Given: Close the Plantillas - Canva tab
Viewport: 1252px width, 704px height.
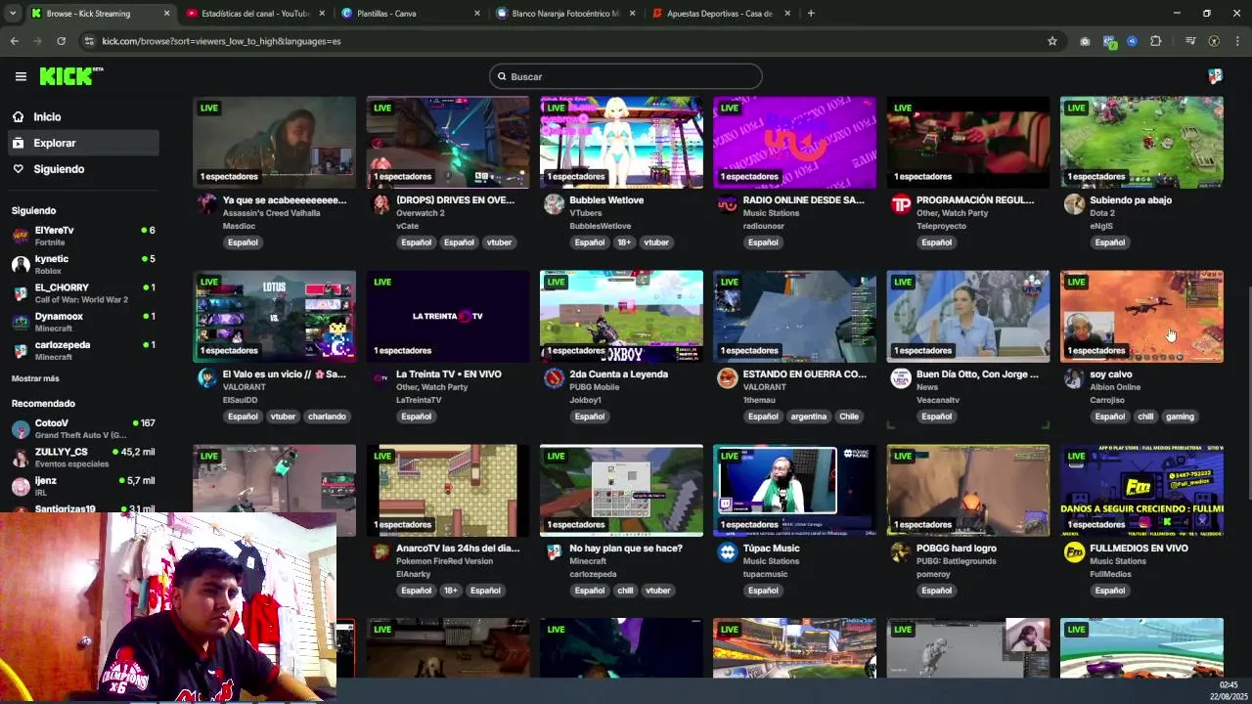Looking at the screenshot, I should pos(477,14).
